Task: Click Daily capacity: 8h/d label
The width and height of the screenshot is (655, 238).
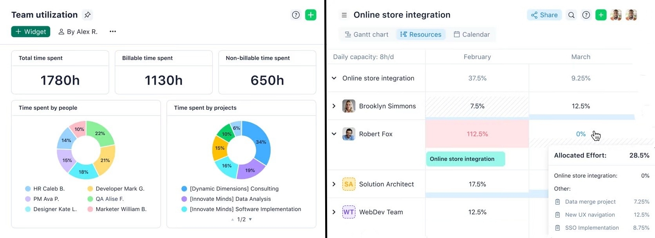Action: pos(363,57)
